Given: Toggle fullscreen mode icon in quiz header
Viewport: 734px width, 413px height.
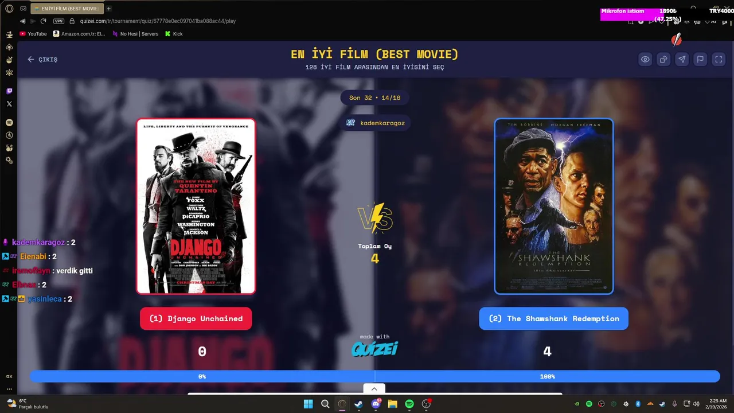Looking at the screenshot, I should tap(719, 59).
